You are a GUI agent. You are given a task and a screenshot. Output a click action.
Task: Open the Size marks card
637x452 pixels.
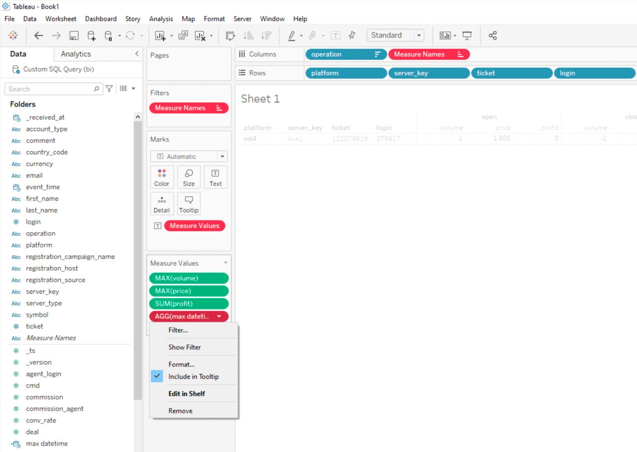click(x=189, y=177)
